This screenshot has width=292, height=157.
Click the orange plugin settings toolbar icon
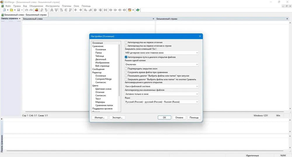[x=130, y=10]
